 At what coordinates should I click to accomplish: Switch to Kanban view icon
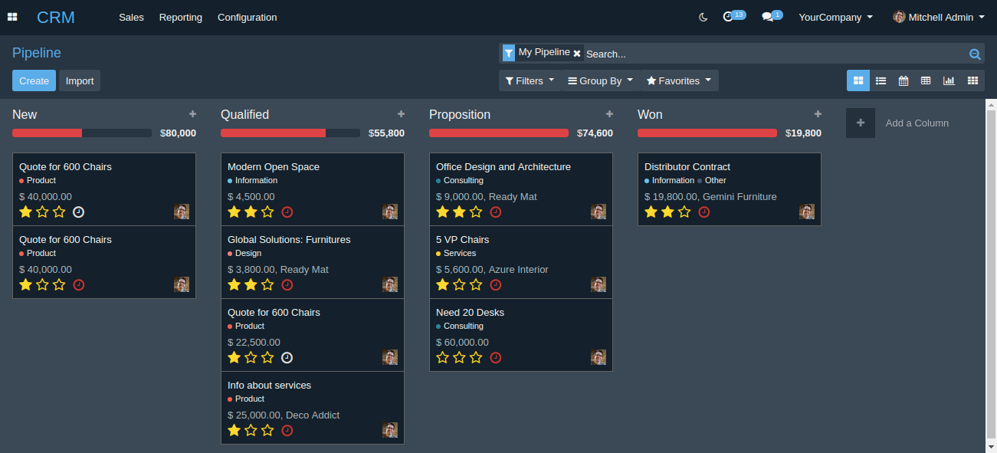pos(858,80)
